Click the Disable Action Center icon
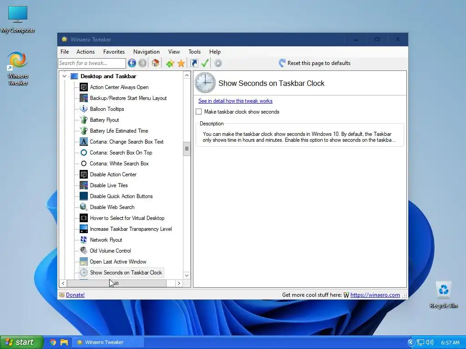The width and height of the screenshot is (466, 349). [x=84, y=174]
